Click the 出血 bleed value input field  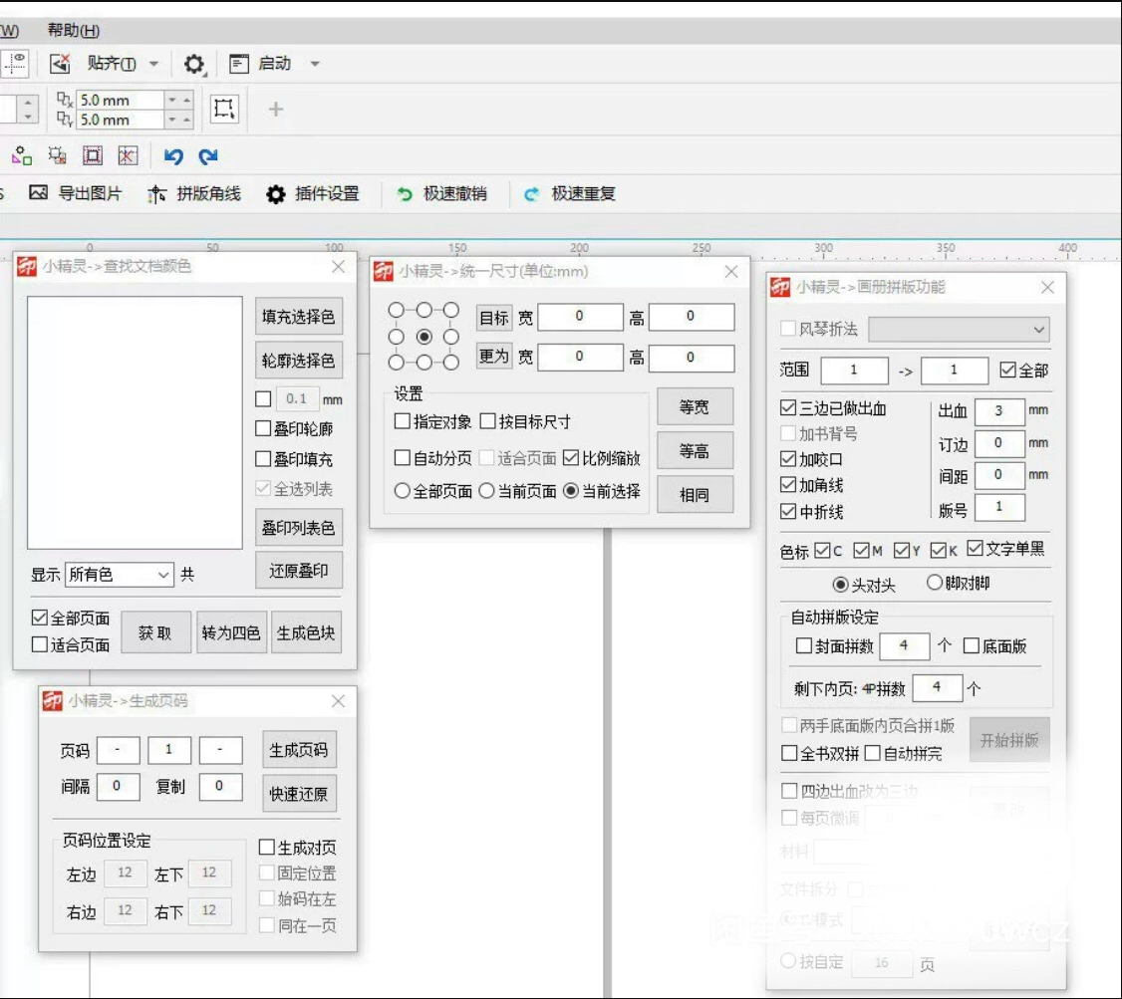998,410
